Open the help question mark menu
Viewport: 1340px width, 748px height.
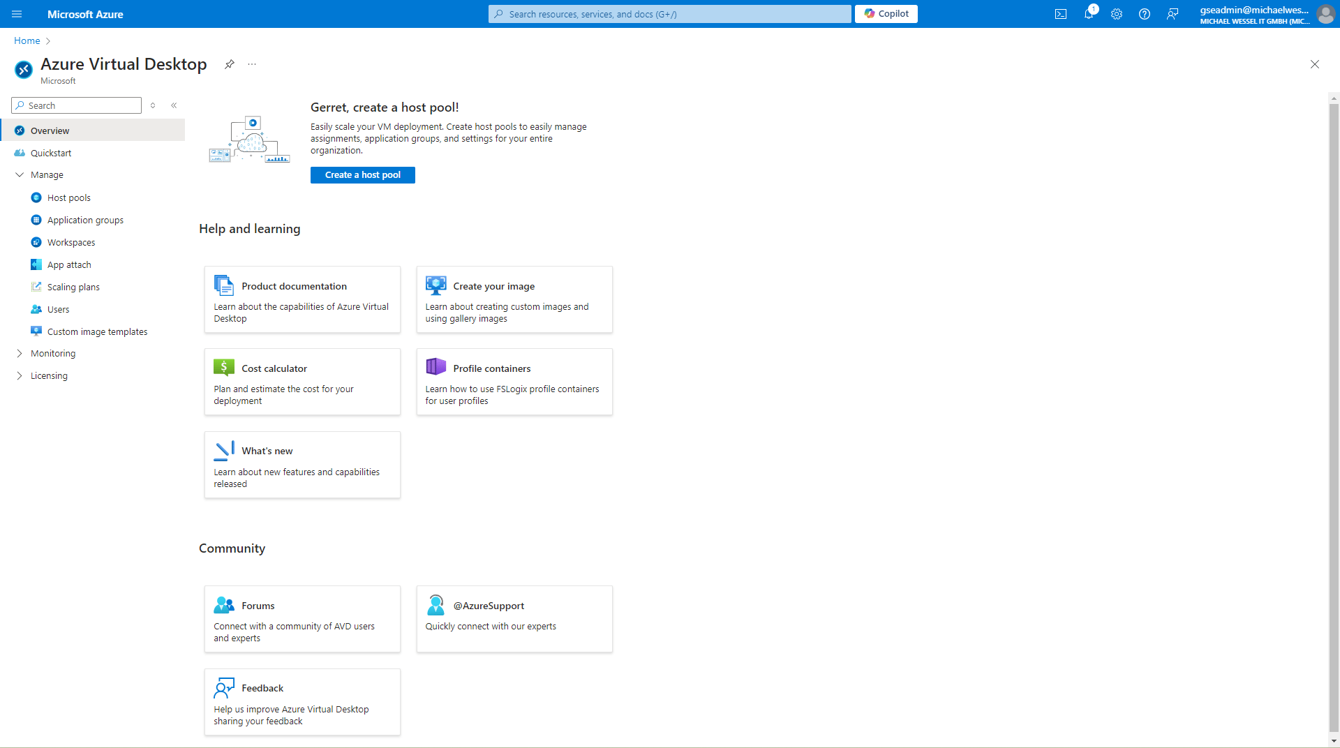pyautogui.click(x=1145, y=14)
